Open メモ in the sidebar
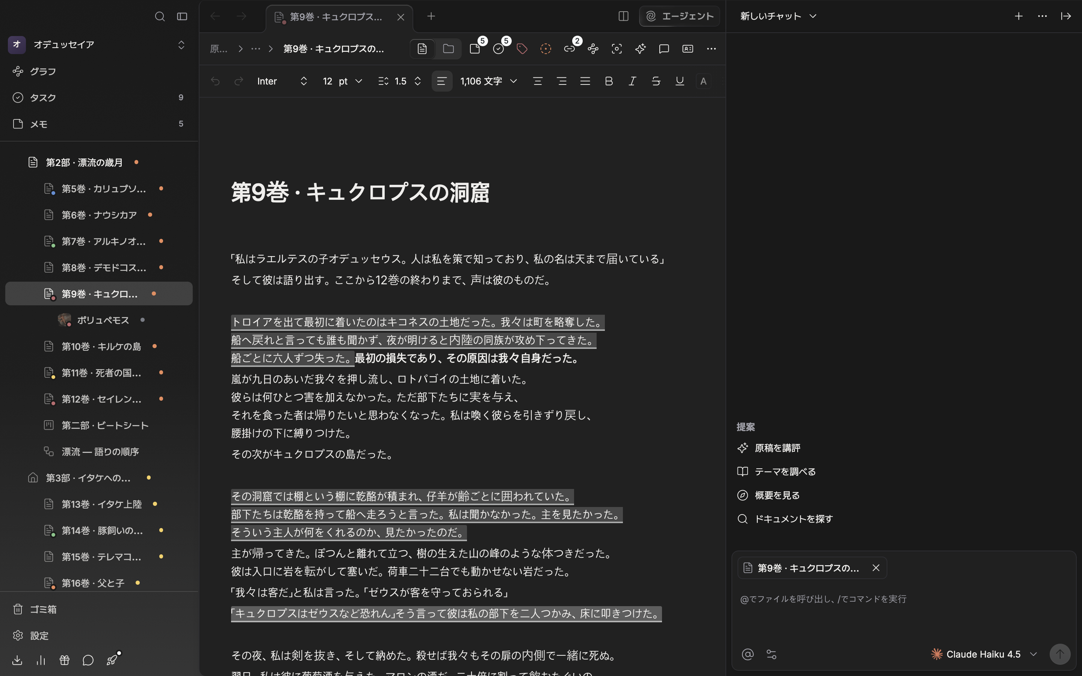The width and height of the screenshot is (1082, 676). point(99,124)
